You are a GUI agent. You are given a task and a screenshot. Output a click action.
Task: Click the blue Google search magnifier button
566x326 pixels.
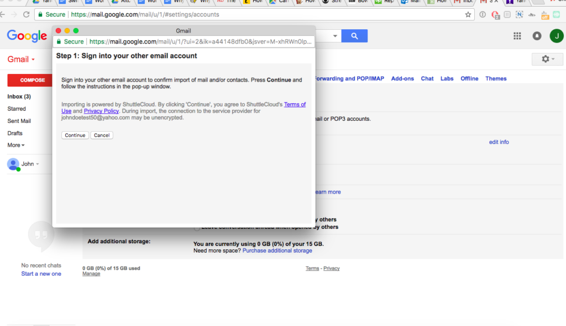(354, 36)
